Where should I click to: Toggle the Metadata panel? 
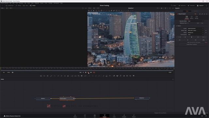pos(191,6)
